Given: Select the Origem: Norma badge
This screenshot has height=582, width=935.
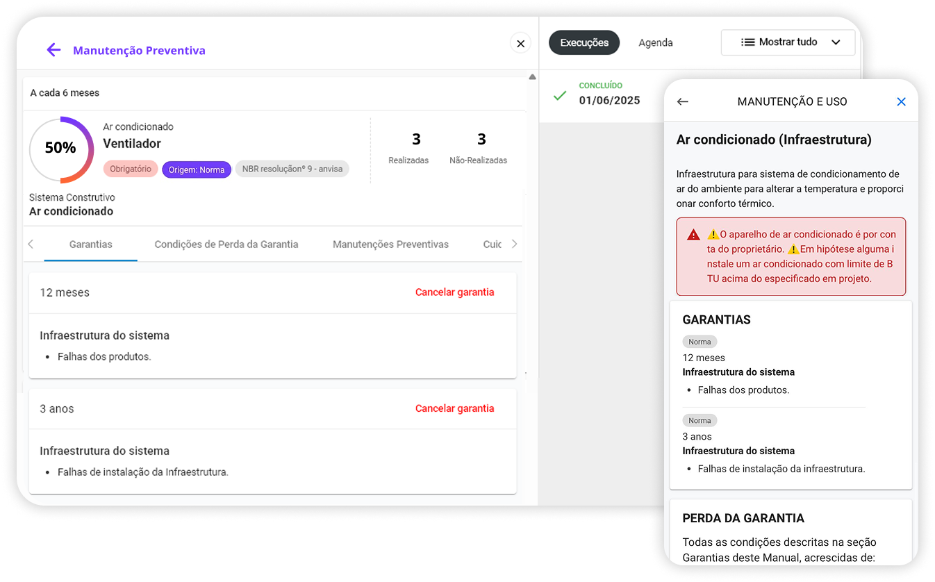Looking at the screenshot, I should tap(197, 169).
